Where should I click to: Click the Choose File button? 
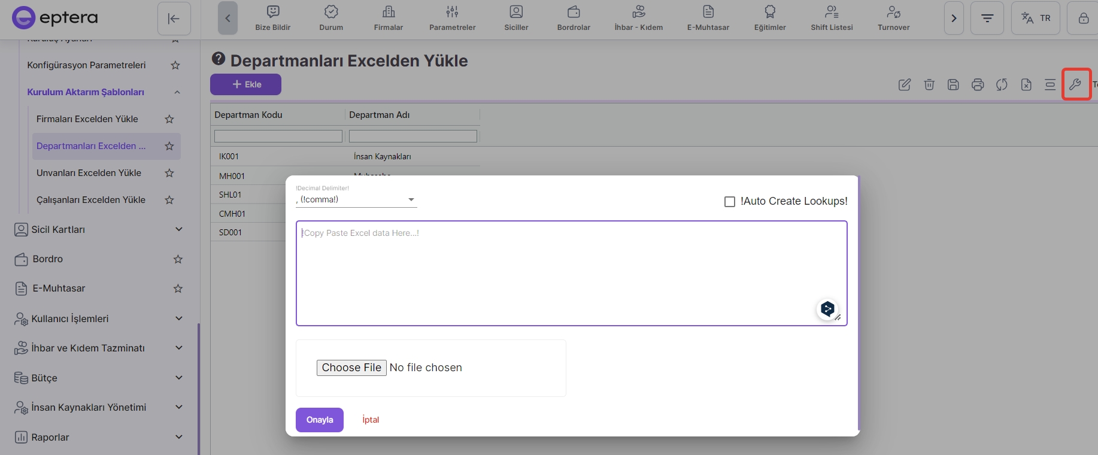pos(351,368)
